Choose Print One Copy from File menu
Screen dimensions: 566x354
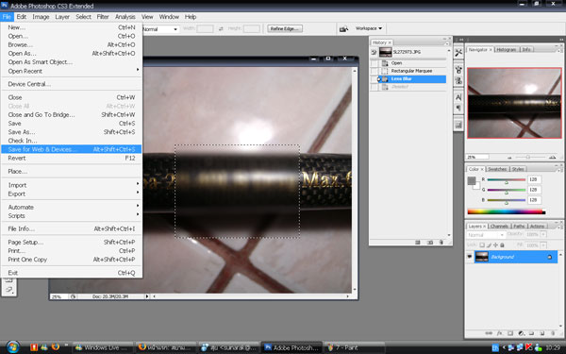coord(71,260)
